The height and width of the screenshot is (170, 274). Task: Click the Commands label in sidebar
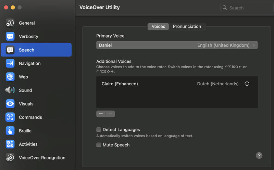pyautogui.click(x=30, y=117)
